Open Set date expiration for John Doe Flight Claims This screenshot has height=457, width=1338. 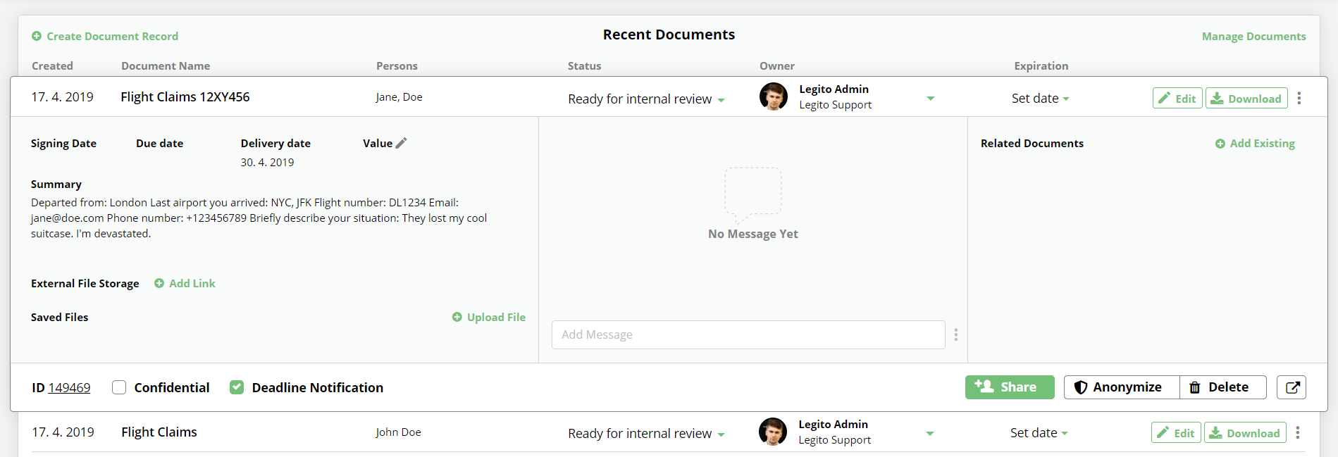click(1039, 433)
